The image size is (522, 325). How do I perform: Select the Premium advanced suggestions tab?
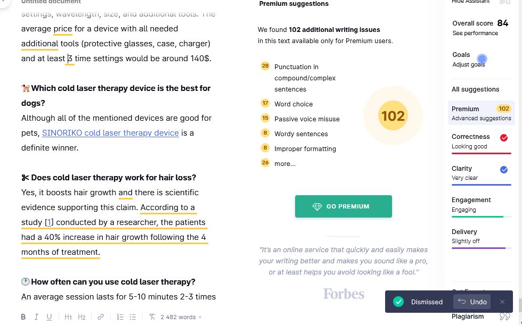(x=481, y=113)
